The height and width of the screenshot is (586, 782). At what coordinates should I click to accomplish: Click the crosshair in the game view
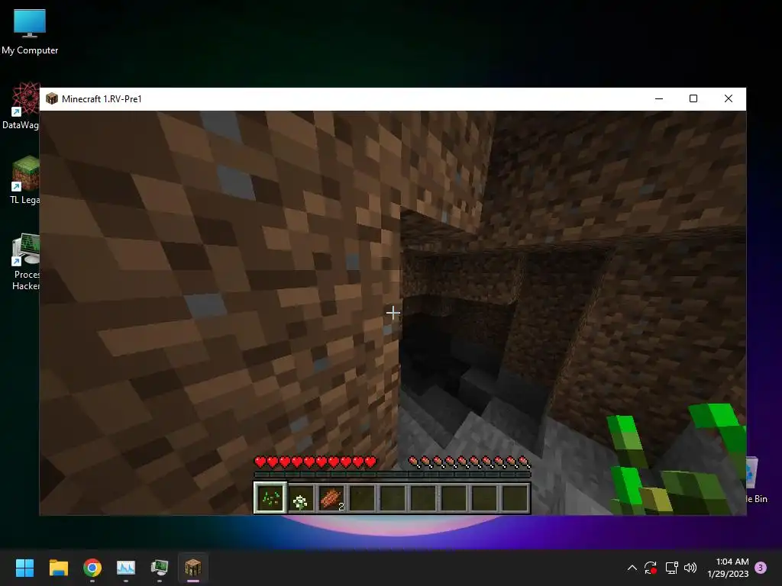(x=393, y=313)
